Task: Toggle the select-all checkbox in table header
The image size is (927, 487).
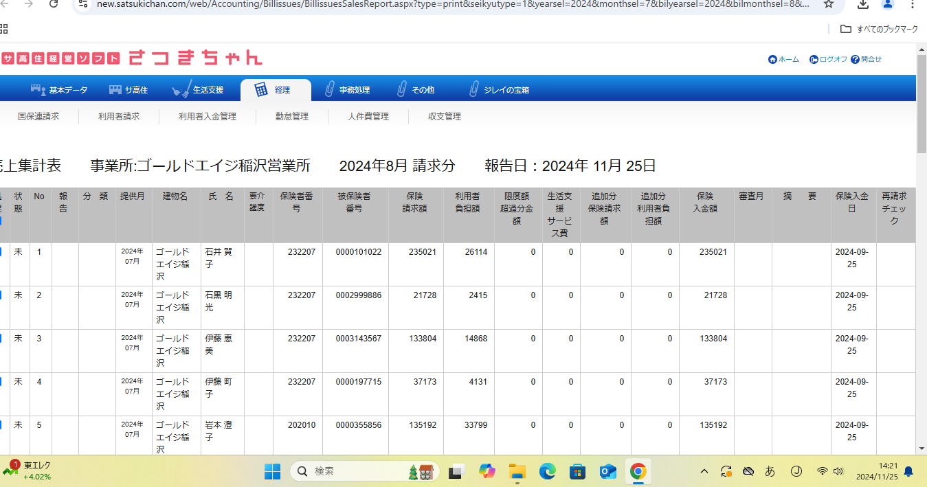Action: click(x=1, y=220)
